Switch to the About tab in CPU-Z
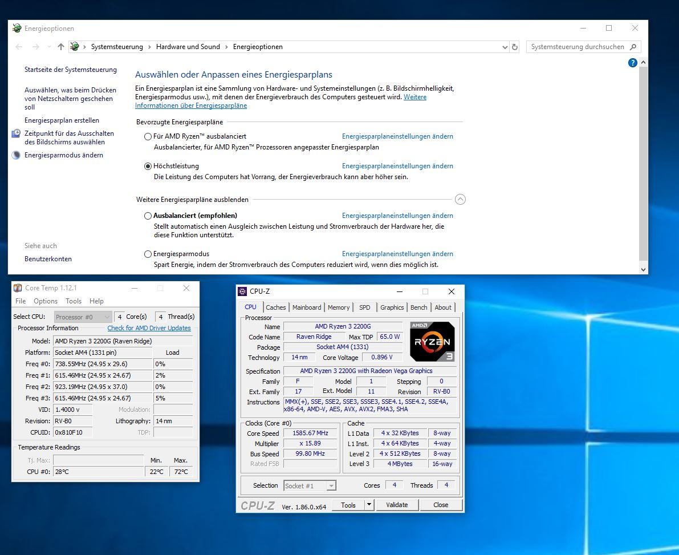The width and height of the screenshot is (679, 555). 443,307
